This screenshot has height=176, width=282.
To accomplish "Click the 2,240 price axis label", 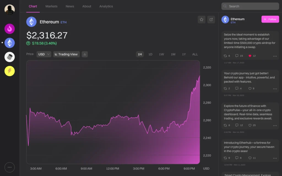I will [207, 138].
